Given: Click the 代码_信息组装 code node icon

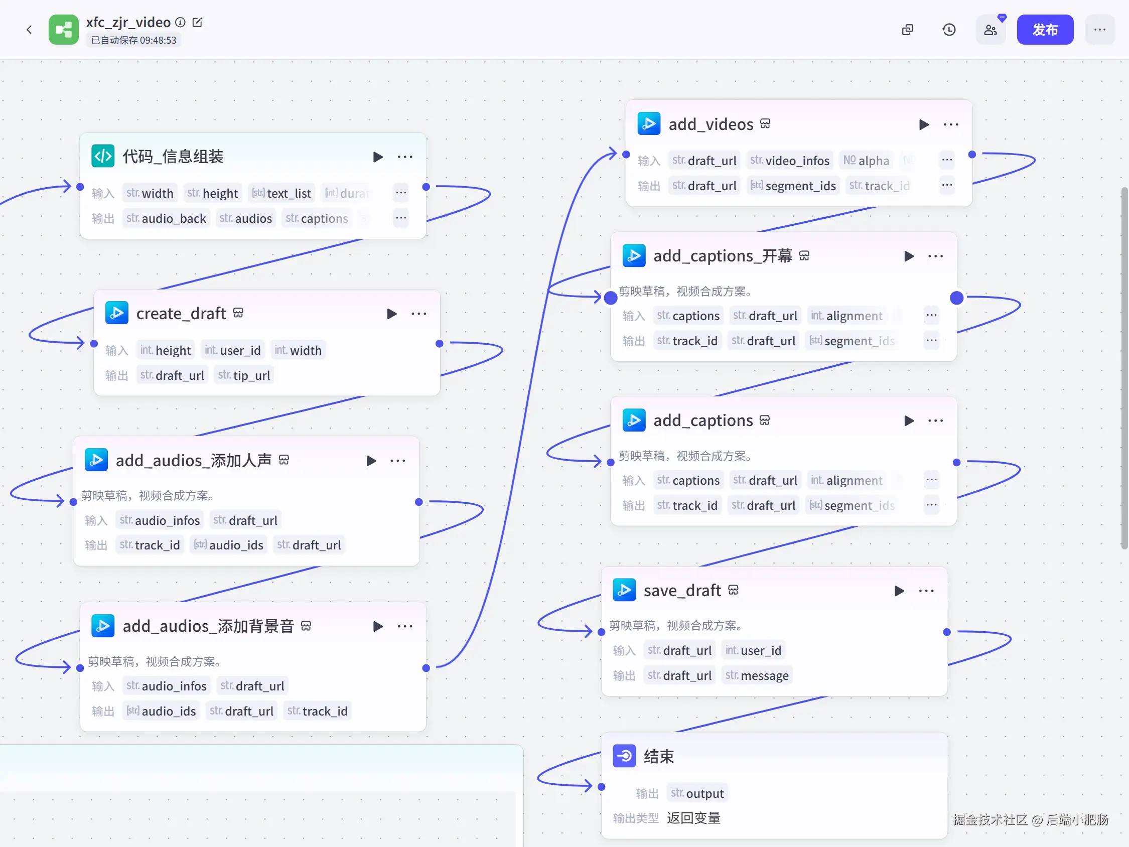Looking at the screenshot, I should coord(102,156).
